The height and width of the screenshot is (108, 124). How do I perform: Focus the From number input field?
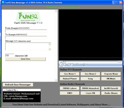point(26,31)
